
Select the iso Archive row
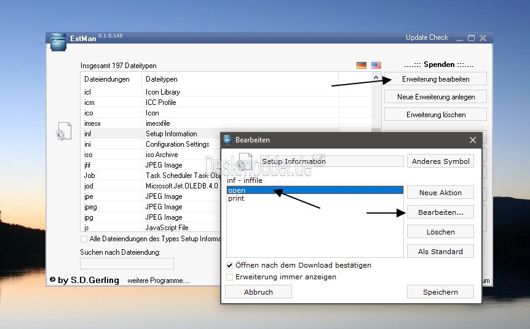[x=151, y=155]
